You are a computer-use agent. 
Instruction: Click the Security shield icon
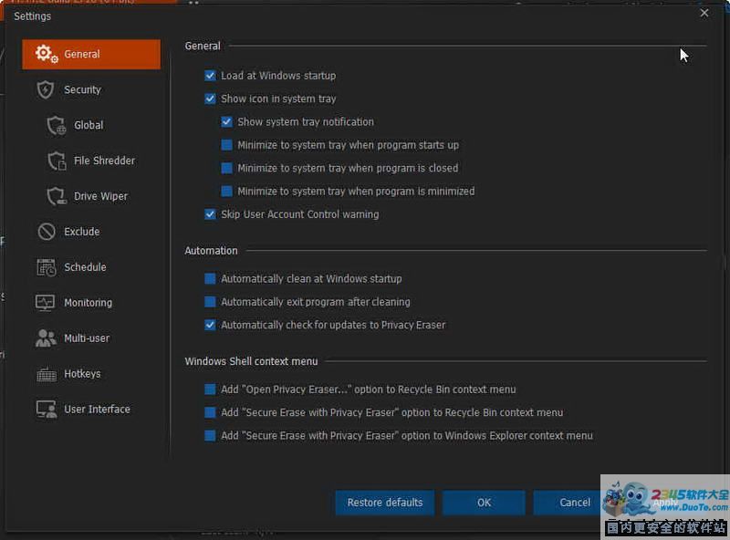pos(45,89)
